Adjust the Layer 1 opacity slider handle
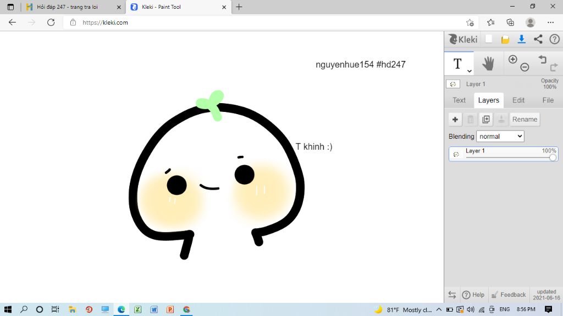The width and height of the screenshot is (563, 316). (x=553, y=157)
